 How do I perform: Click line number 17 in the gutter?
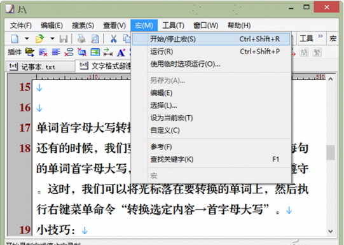coord(25,128)
